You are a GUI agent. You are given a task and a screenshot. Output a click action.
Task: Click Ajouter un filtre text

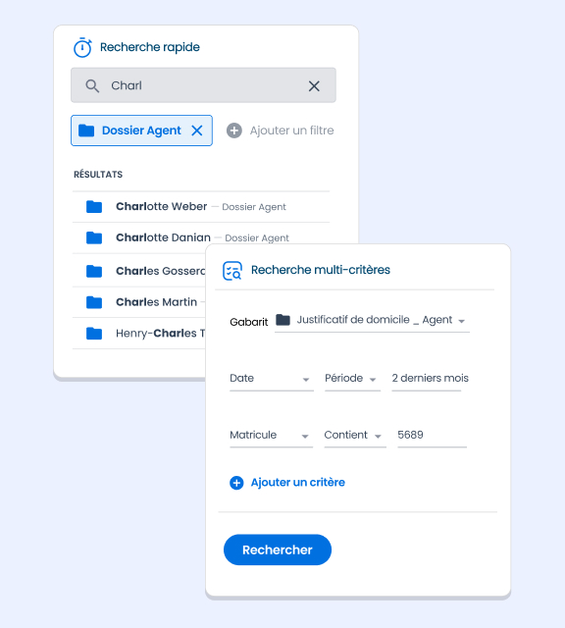tap(292, 131)
